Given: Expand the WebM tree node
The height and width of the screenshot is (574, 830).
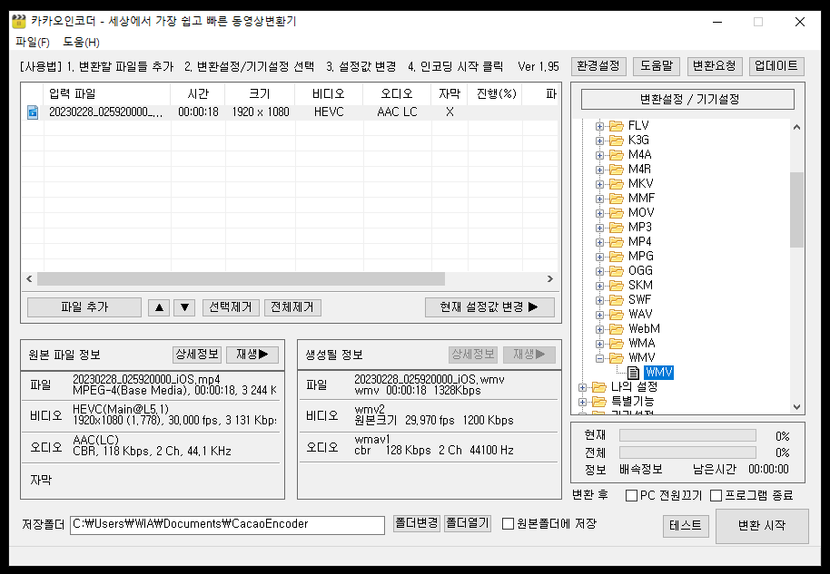Looking at the screenshot, I should (599, 329).
